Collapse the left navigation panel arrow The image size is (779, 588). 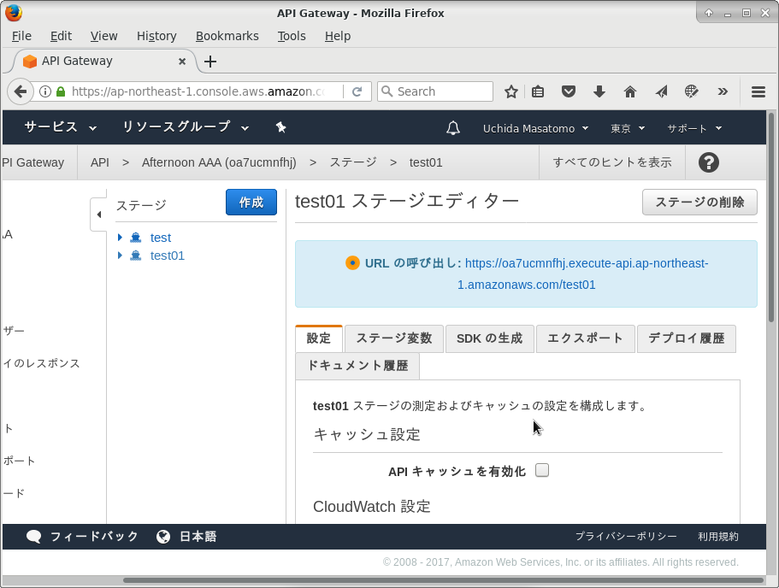pyautogui.click(x=99, y=215)
